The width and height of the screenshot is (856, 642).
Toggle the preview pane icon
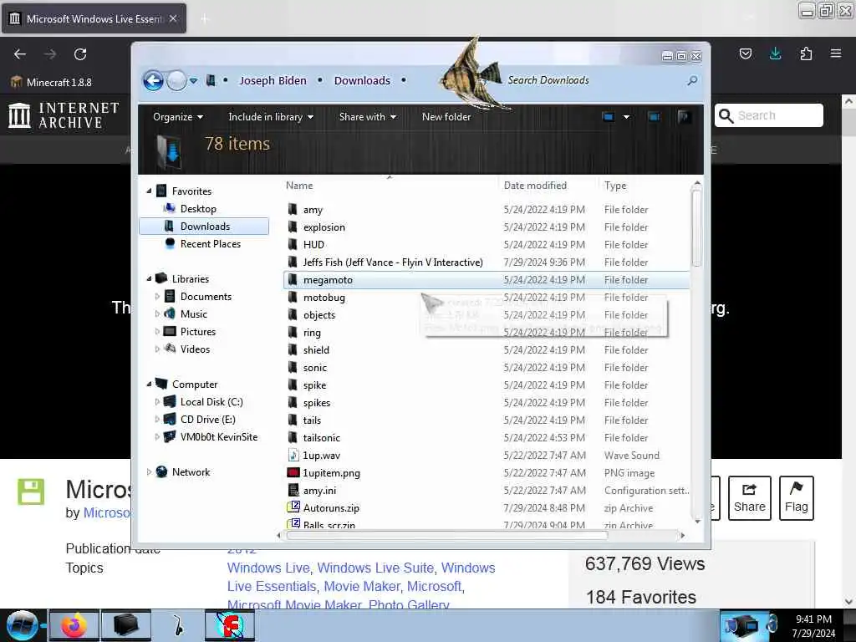pyautogui.click(x=654, y=117)
